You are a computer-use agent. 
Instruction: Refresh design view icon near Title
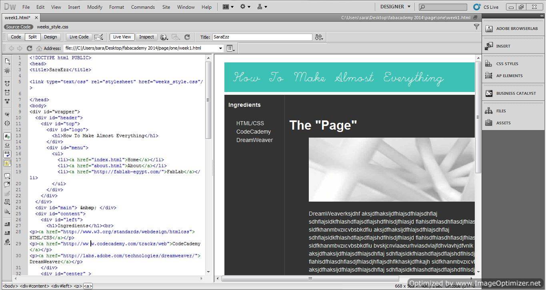187,37
